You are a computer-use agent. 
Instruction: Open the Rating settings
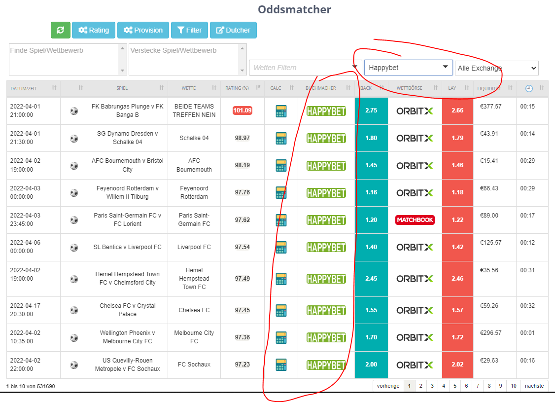(x=94, y=30)
